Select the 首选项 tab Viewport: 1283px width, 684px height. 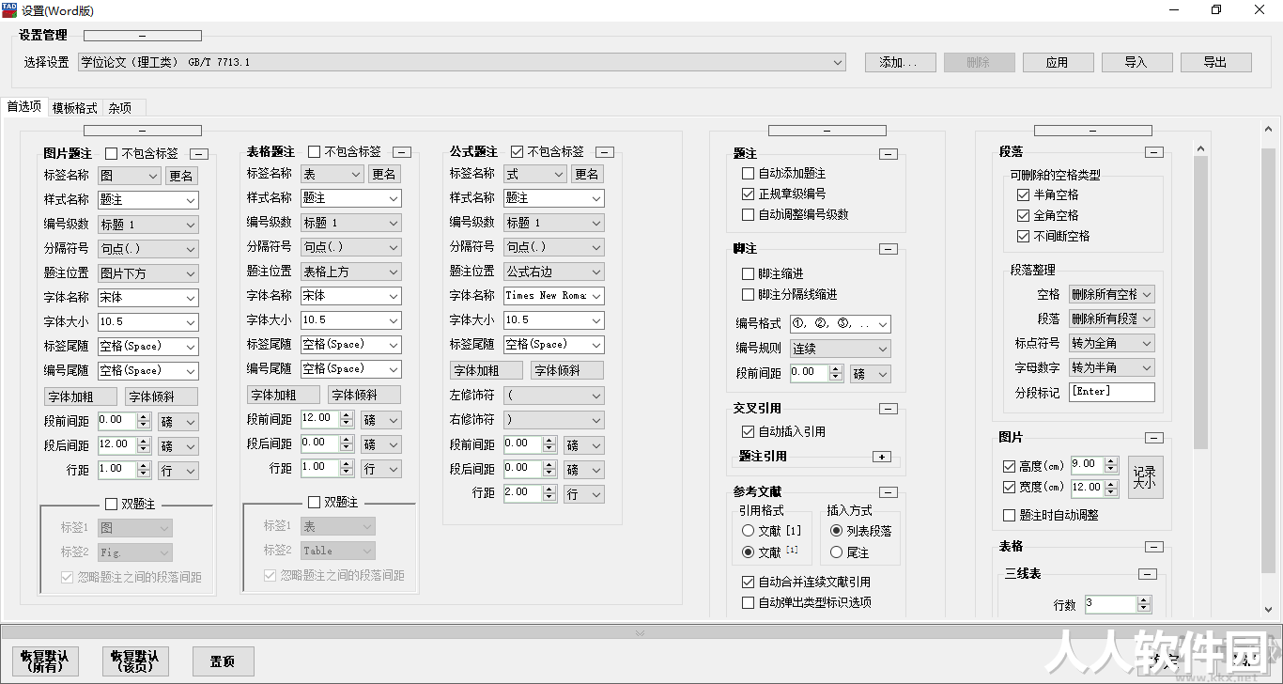pyautogui.click(x=24, y=107)
